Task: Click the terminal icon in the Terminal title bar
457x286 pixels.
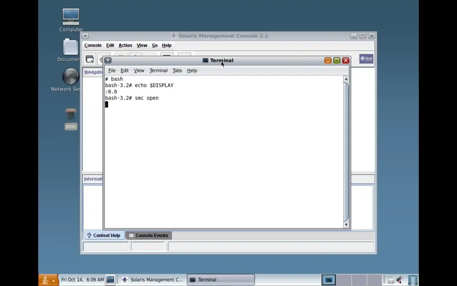Action: point(205,60)
